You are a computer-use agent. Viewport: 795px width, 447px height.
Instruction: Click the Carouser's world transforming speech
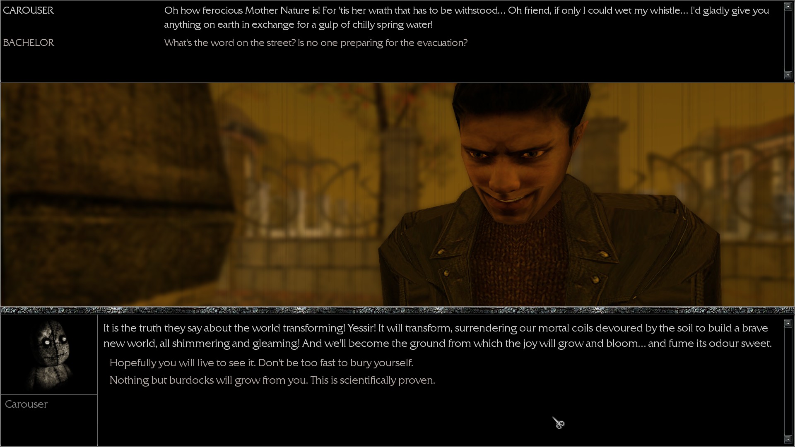pyautogui.click(x=438, y=336)
